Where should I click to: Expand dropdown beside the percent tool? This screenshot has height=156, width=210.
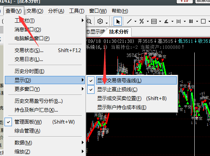coord(148,21)
